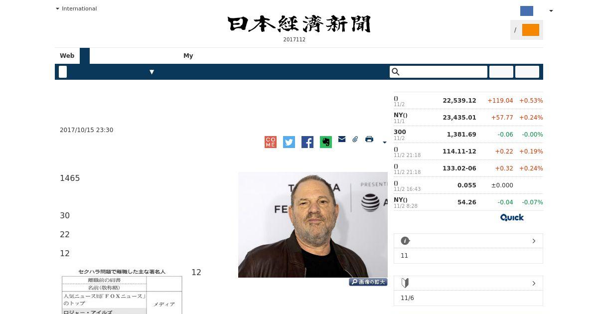Click the small white box in navy bar
This screenshot has height=314, width=598.
click(63, 72)
